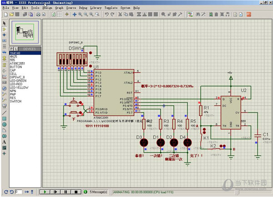This screenshot has width=273, height=197.
Task: Open the Library menu
Action: click(x=96, y=8)
